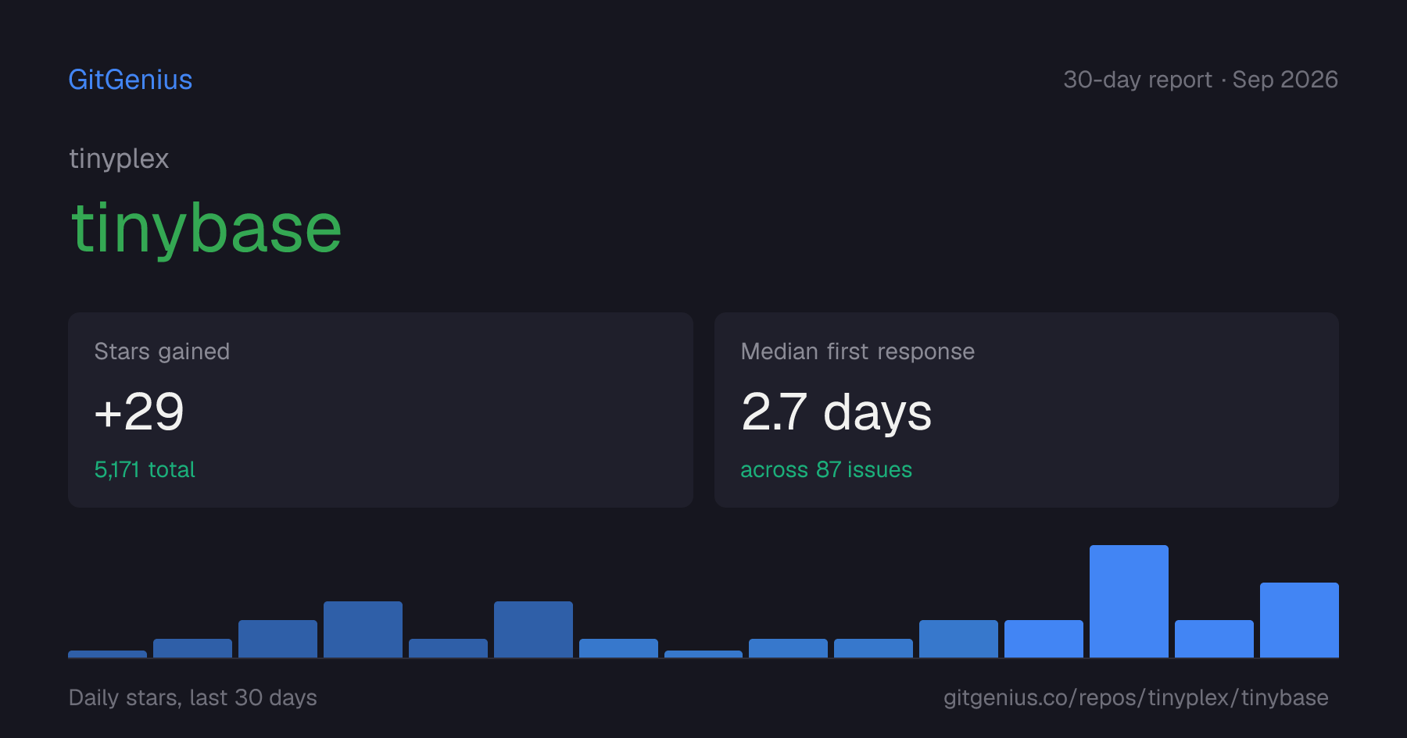
Task: Click the 2.7 days value
Action: pyautogui.click(x=836, y=412)
